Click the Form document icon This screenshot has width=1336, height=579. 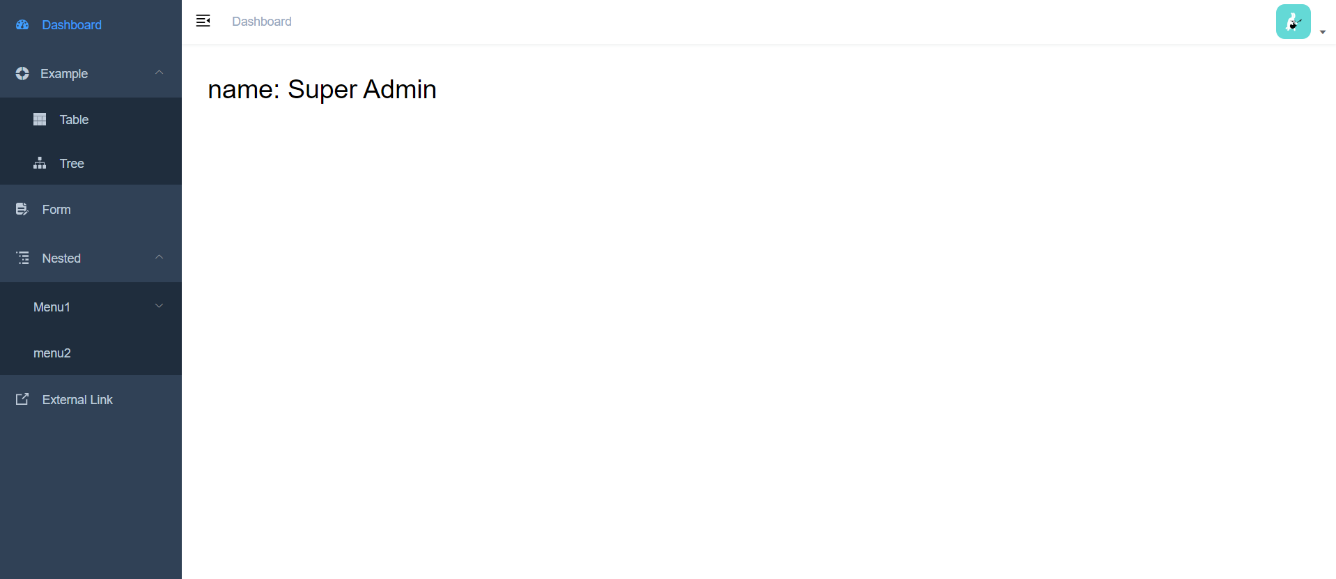pos(22,210)
